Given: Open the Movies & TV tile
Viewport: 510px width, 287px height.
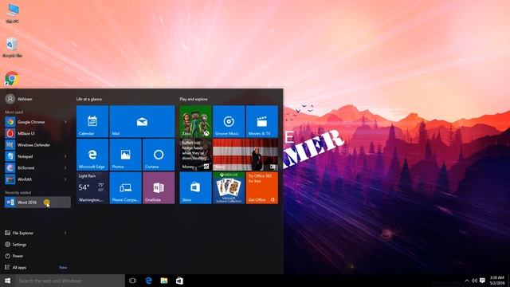Looking at the screenshot, I should [262, 121].
